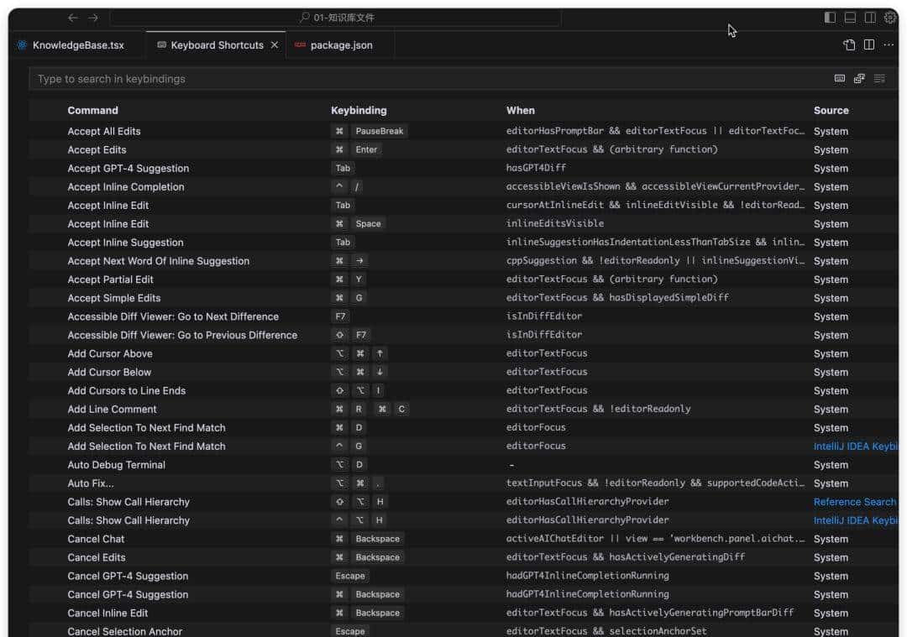Toggle sort by precedence in keybindings
Screen dimensions: 907x637
tap(859, 79)
